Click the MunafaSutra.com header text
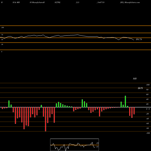This screenshot has height=151, width=151. pyautogui.click(x=132, y=2)
